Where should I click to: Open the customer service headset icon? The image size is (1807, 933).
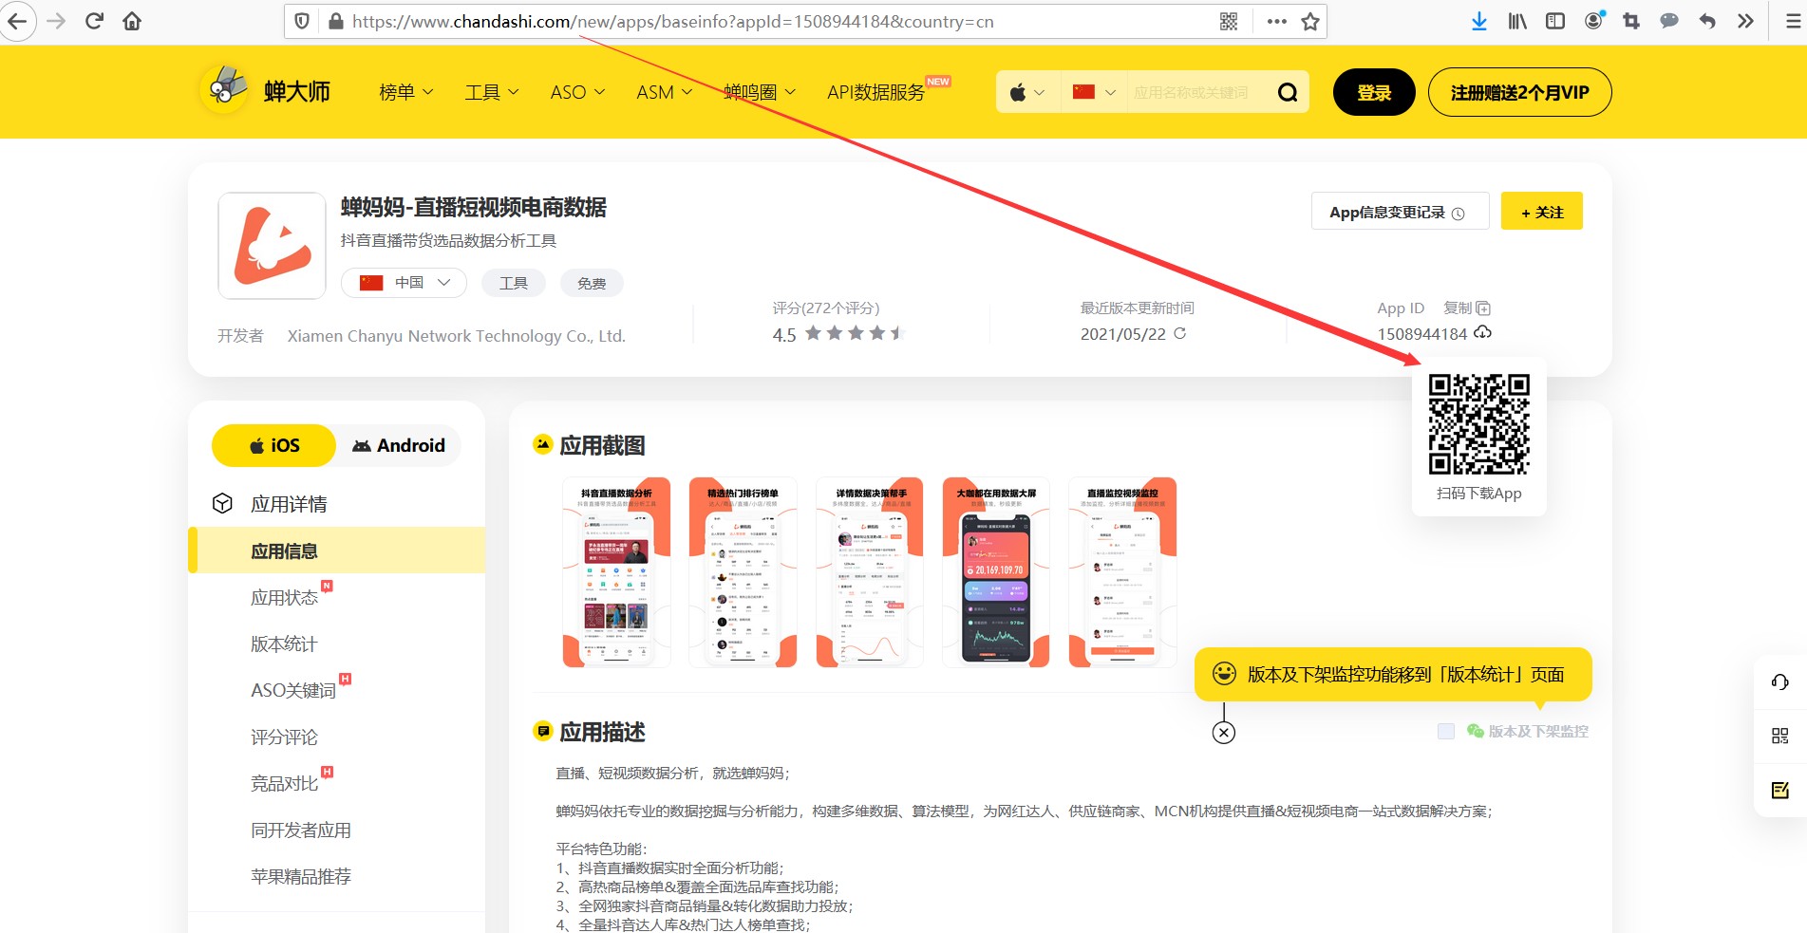(1780, 681)
